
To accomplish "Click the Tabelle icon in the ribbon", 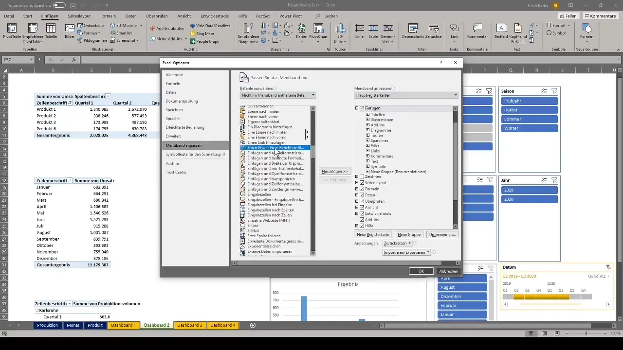I will [x=51, y=32].
